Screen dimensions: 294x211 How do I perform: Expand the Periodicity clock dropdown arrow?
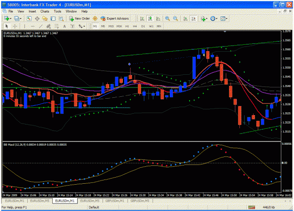(x=216, y=19)
